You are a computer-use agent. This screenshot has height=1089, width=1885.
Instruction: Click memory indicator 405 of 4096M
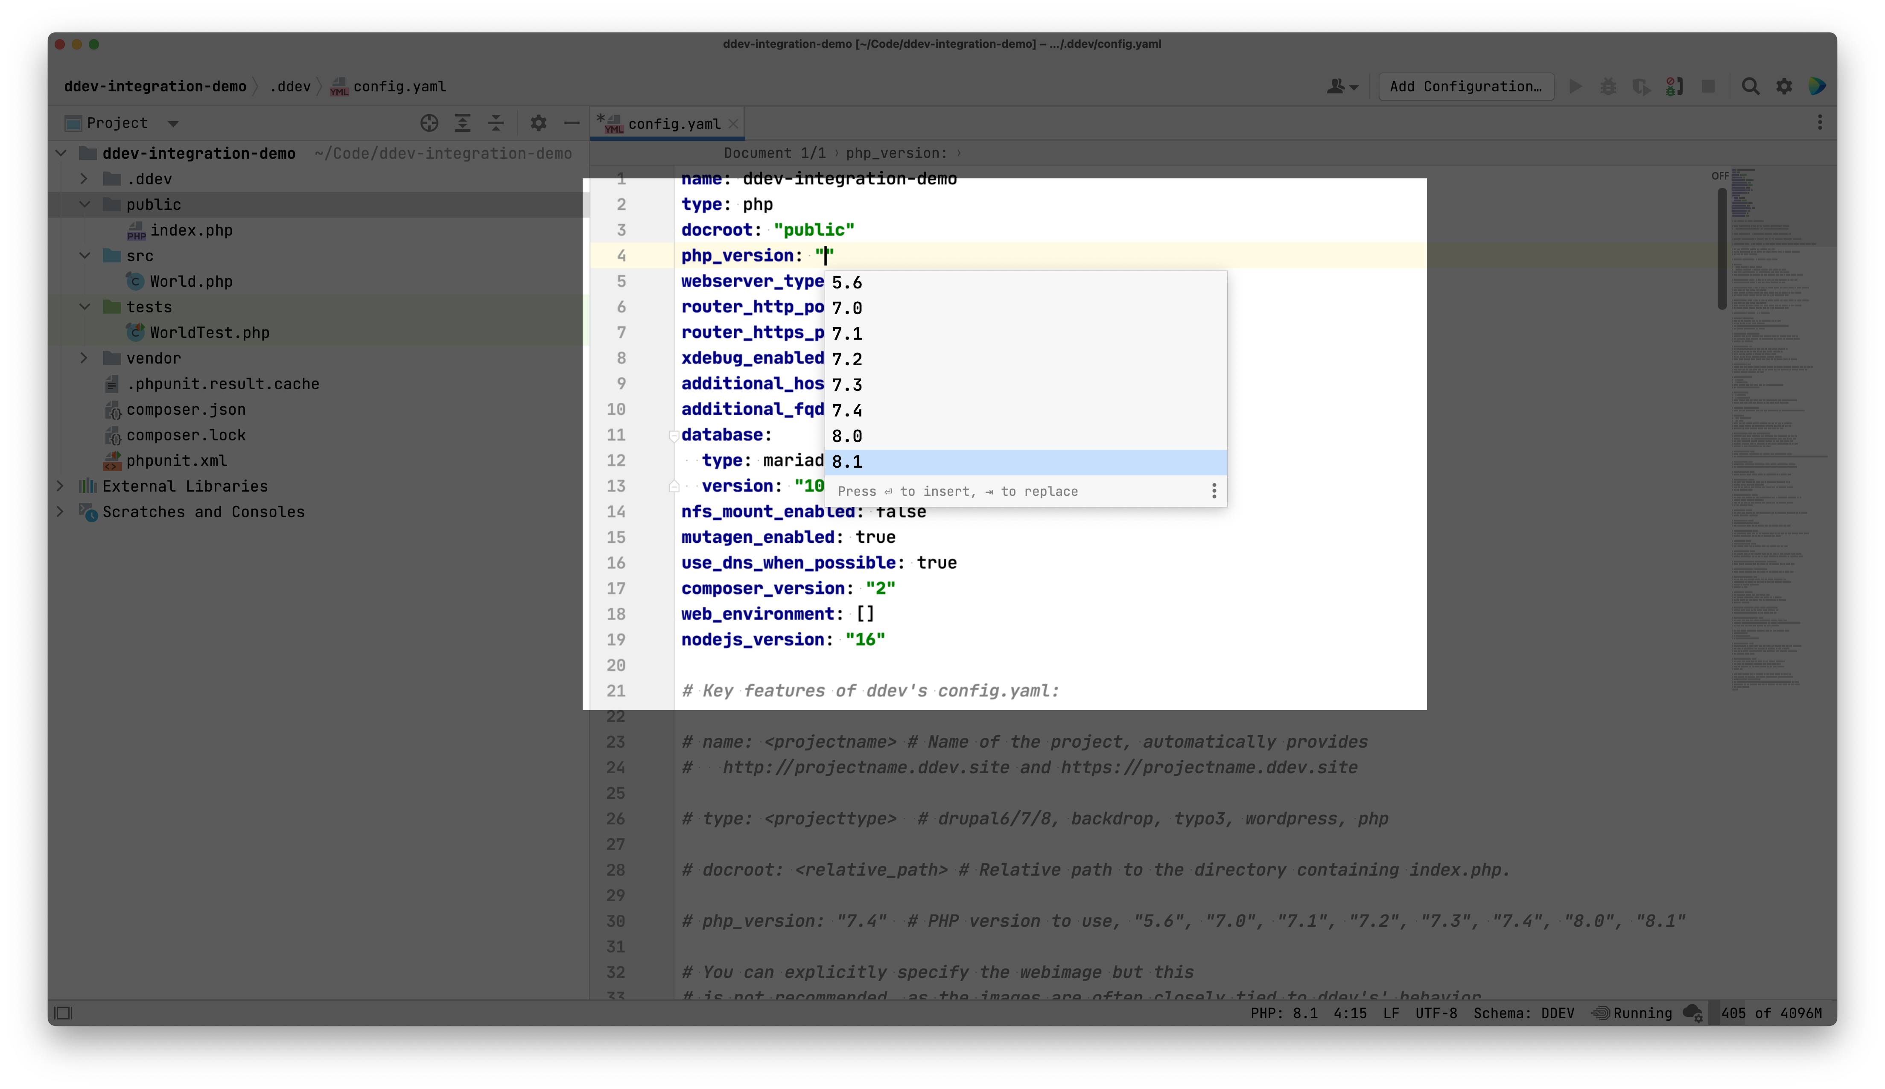pos(1771,1013)
